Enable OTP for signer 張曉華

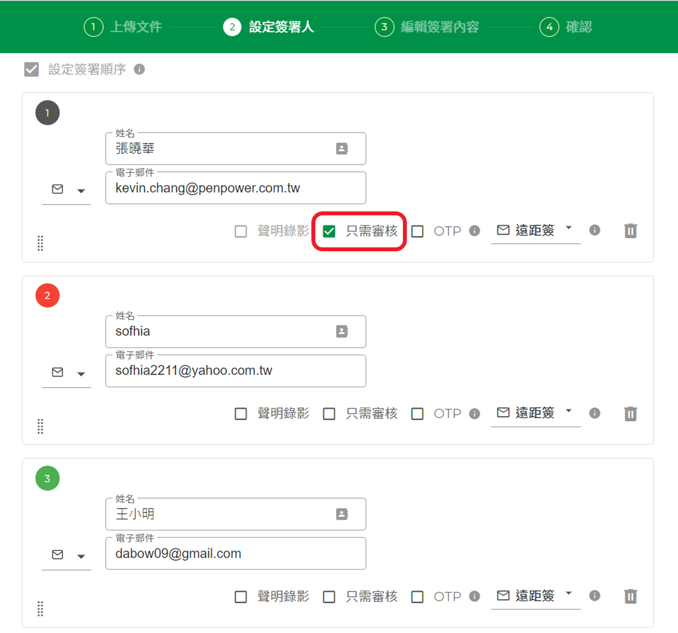(x=417, y=231)
